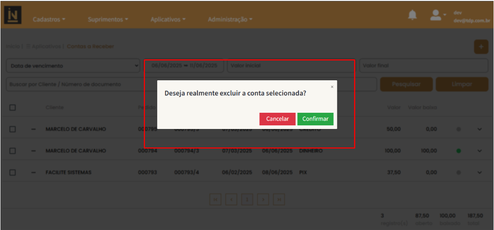The height and width of the screenshot is (230, 494).
Task: Click the green status dot on row 000794
Action: (459, 151)
